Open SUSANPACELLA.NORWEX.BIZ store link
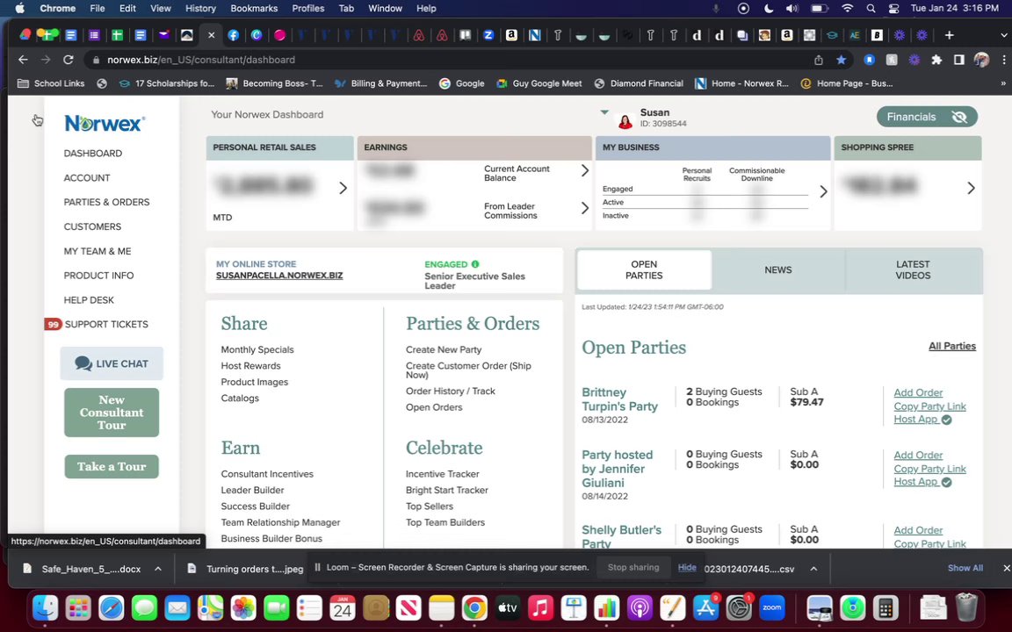This screenshot has height=632, width=1012. (x=279, y=276)
